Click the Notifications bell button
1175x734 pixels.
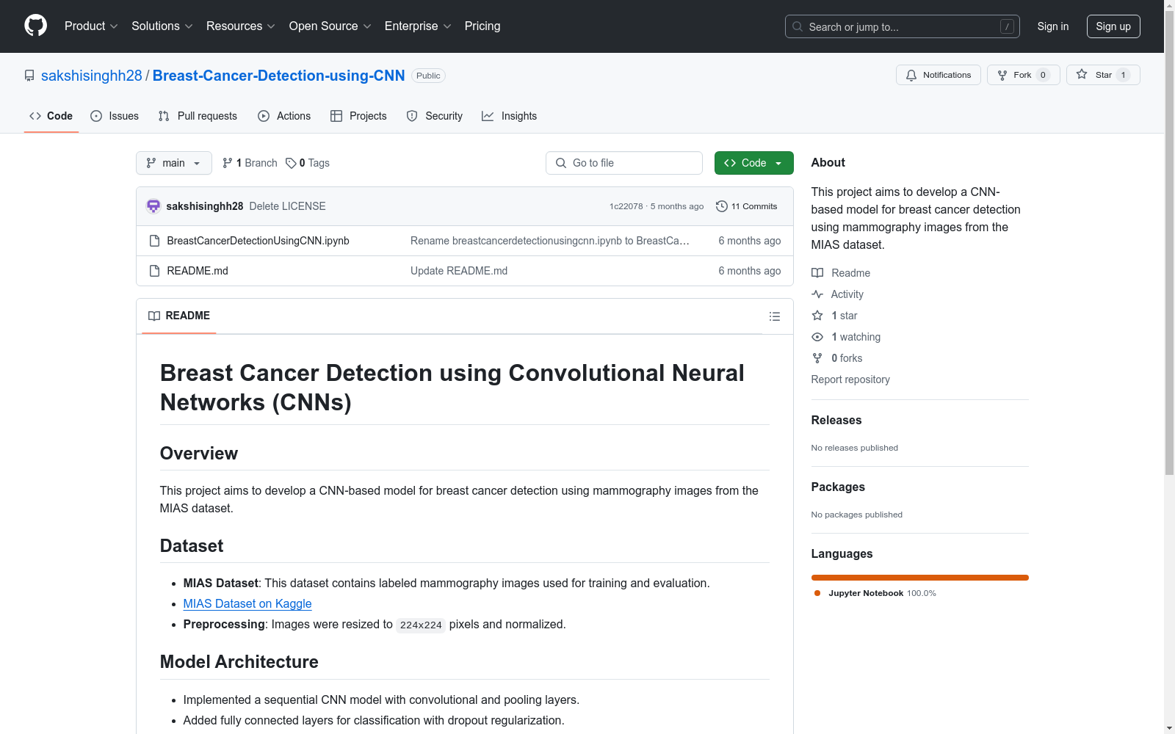pyautogui.click(x=938, y=75)
